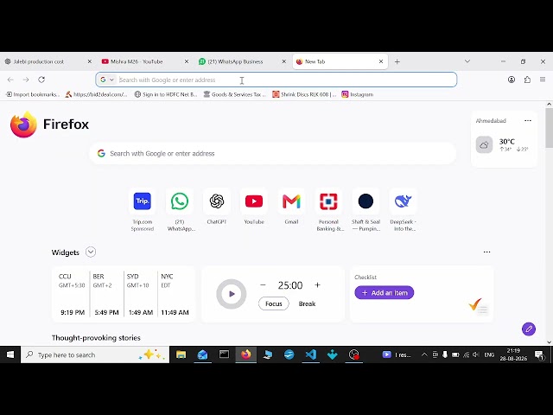Click the page center Google search box
This screenshot has width=553, height=415.
coord(273,154)
